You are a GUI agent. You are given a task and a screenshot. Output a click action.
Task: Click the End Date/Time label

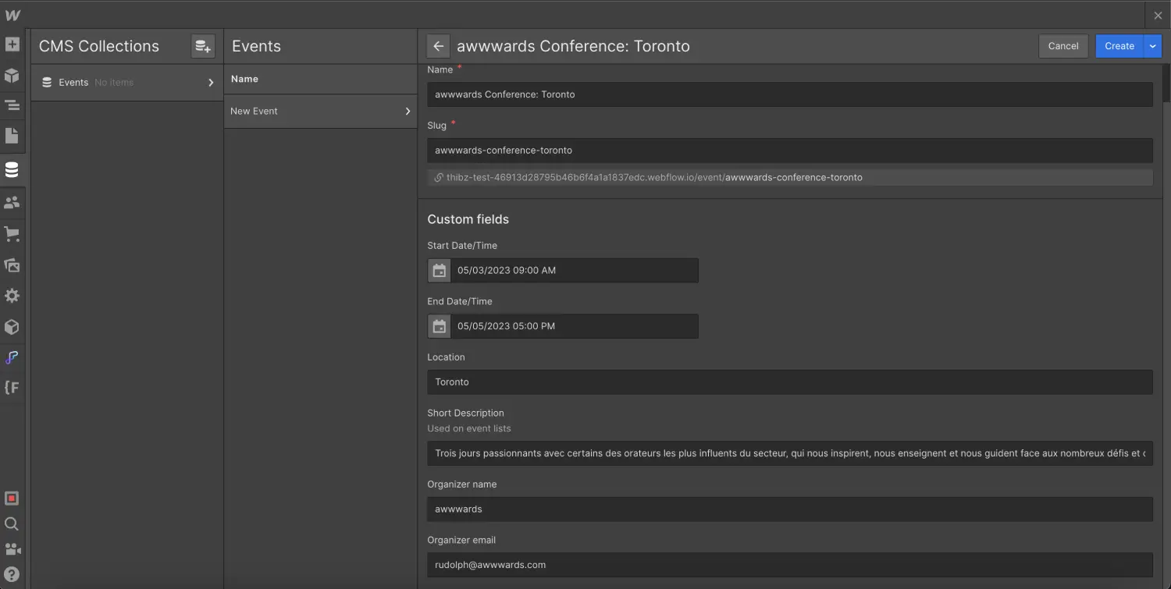tap(460, 301)
